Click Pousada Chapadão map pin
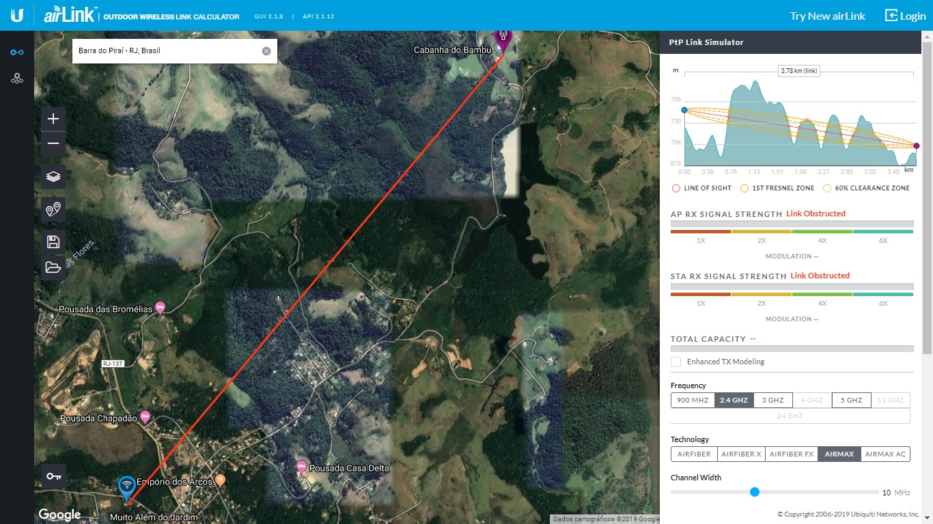The height and width of the screenshot is (524, 933). point(145,417)
